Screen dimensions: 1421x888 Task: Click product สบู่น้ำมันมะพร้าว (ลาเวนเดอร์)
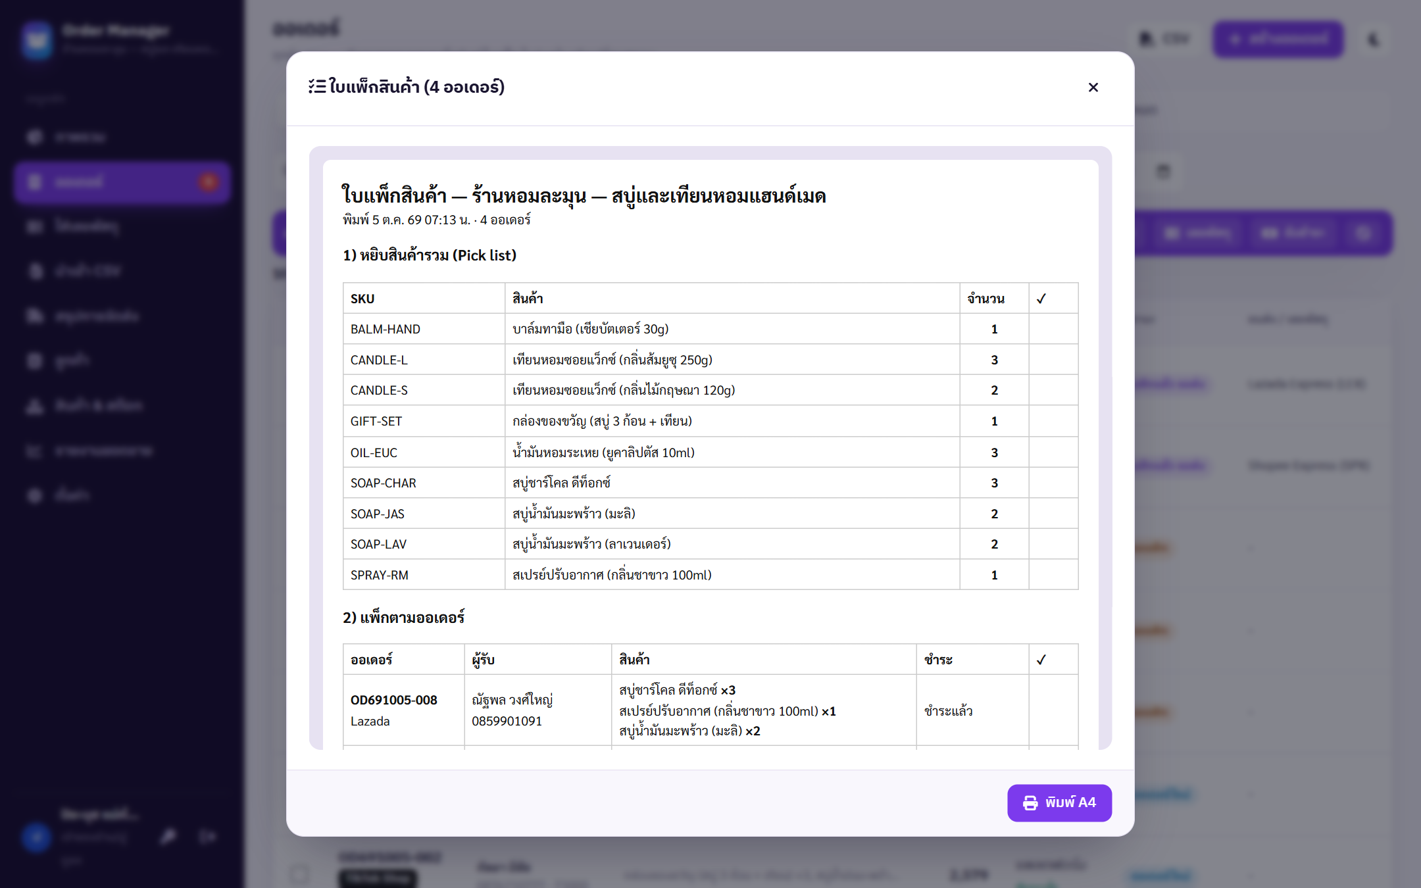591,544
